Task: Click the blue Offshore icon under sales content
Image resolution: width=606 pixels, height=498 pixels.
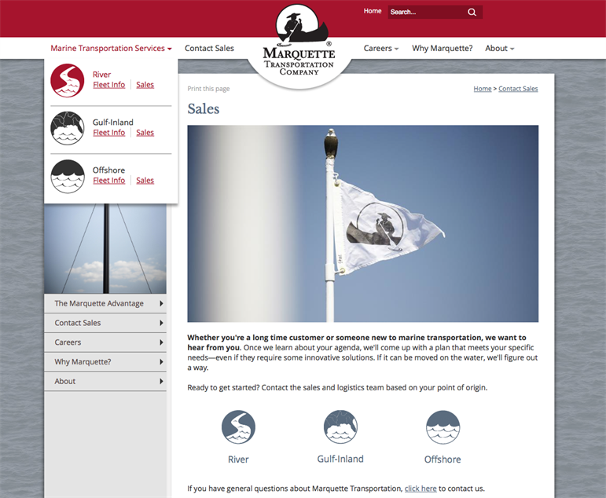Action: pos(443,427)
